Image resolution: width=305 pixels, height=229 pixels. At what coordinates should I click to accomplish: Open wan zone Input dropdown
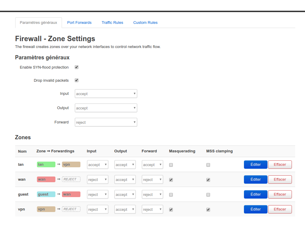pos(97,180)
